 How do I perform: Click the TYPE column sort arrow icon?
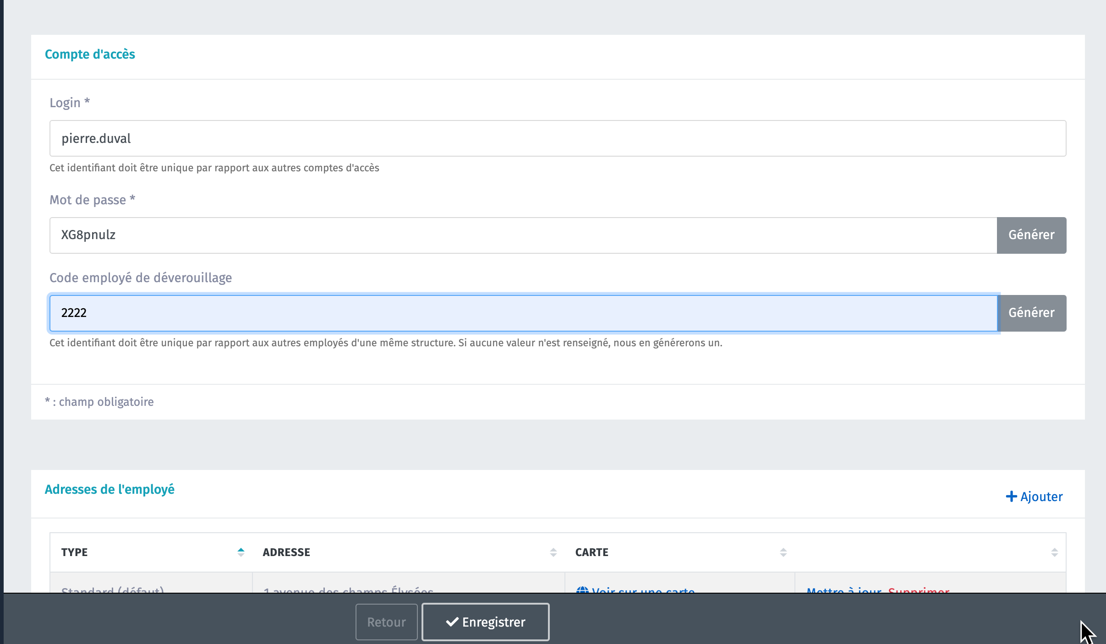point(241,552)
